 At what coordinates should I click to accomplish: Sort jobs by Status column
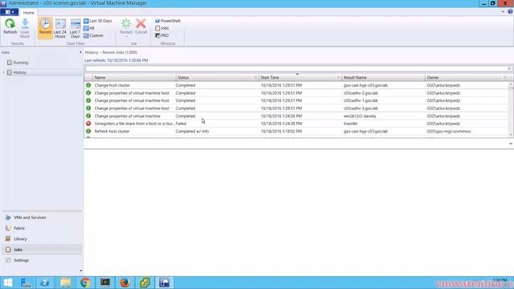183,78
